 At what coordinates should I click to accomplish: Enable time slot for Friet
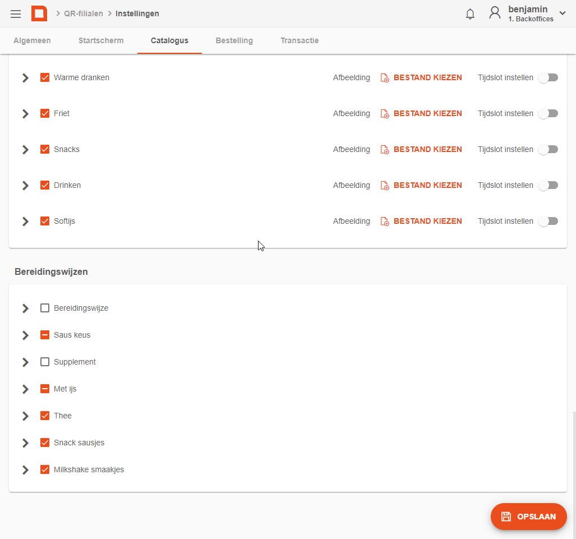click(548, 113)
